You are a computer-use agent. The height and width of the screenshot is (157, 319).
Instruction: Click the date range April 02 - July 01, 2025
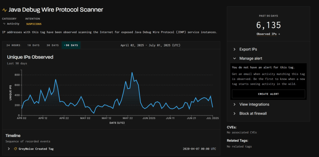150,45
